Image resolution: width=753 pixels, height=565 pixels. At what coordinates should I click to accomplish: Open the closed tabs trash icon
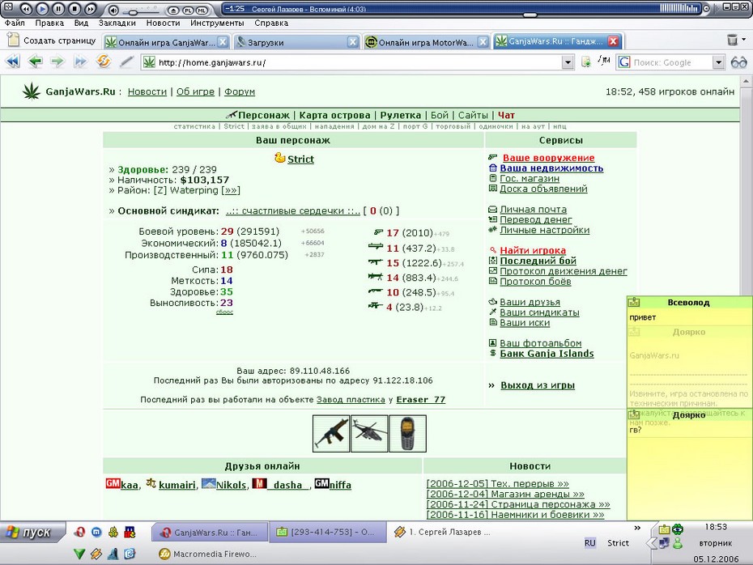pos(732,40)
